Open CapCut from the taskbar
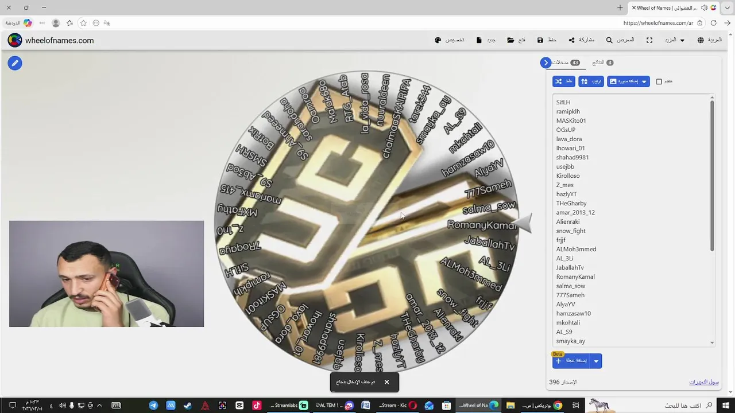The height and width of the screenshot is (413, 735). (x=239, y=406)
